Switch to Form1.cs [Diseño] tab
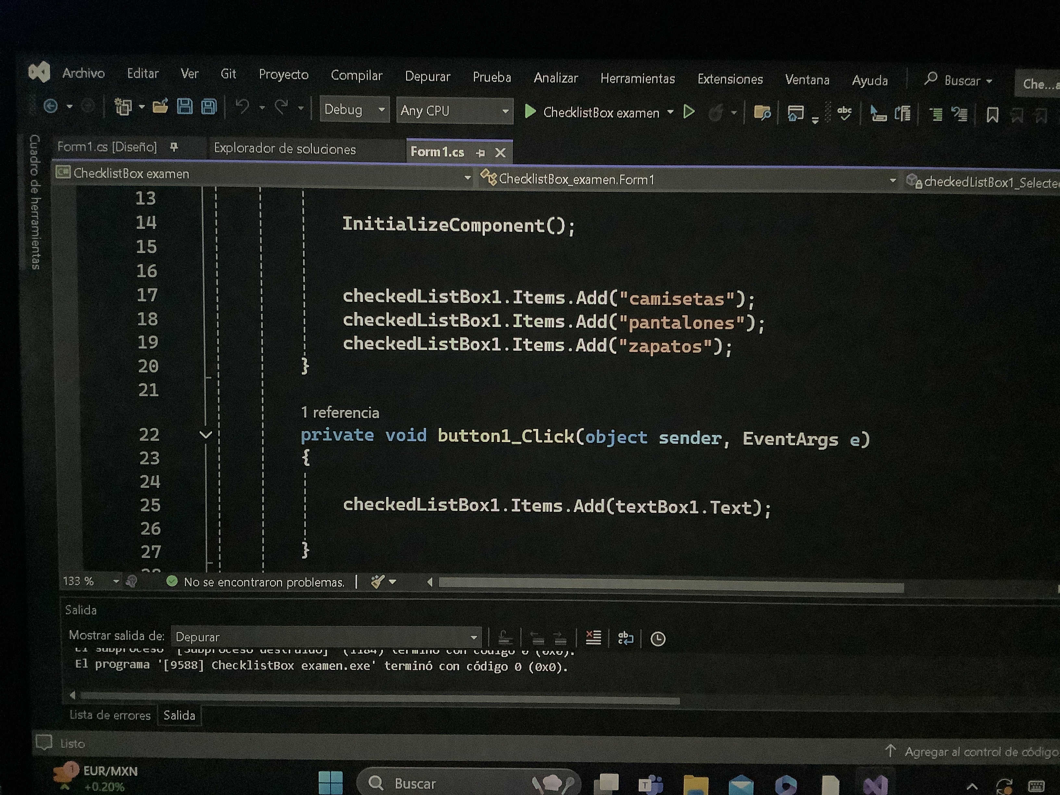 point(107,147)
